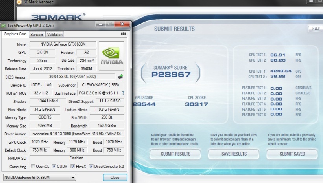Image resolution: width=323 pixels, height=183 pixels.
Task: Open the NVIDIA GeForce GTX 680M dropdown
Action: pos(39,177)
